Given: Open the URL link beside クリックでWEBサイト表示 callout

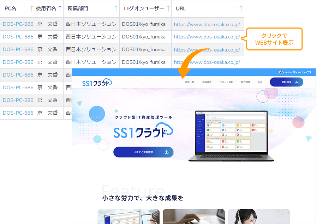Looking at the screenshot, I should pyautogui.click(x=207, y=37).
